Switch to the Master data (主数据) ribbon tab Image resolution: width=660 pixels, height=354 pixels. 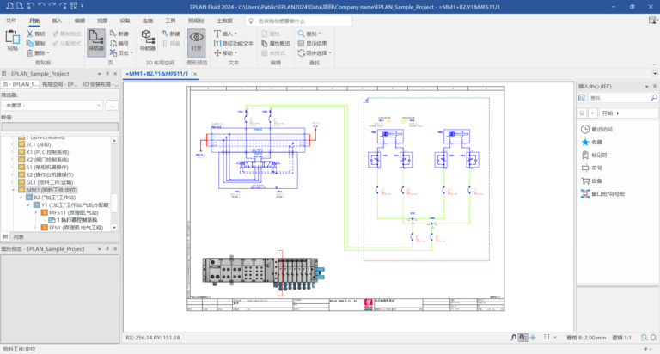[224, 21]
